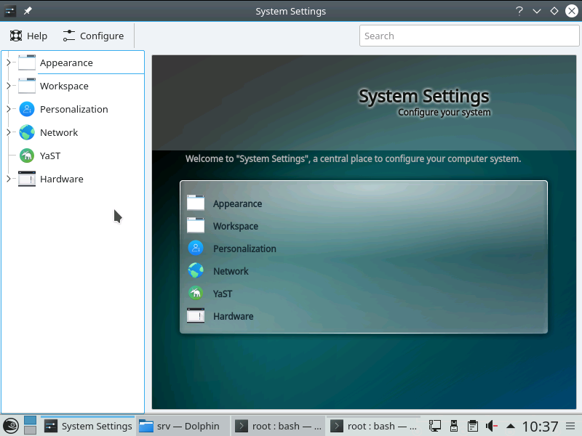Click the pin window icon in the title bar
Viewport: 582px width, 436px height.
pos(28,11)
